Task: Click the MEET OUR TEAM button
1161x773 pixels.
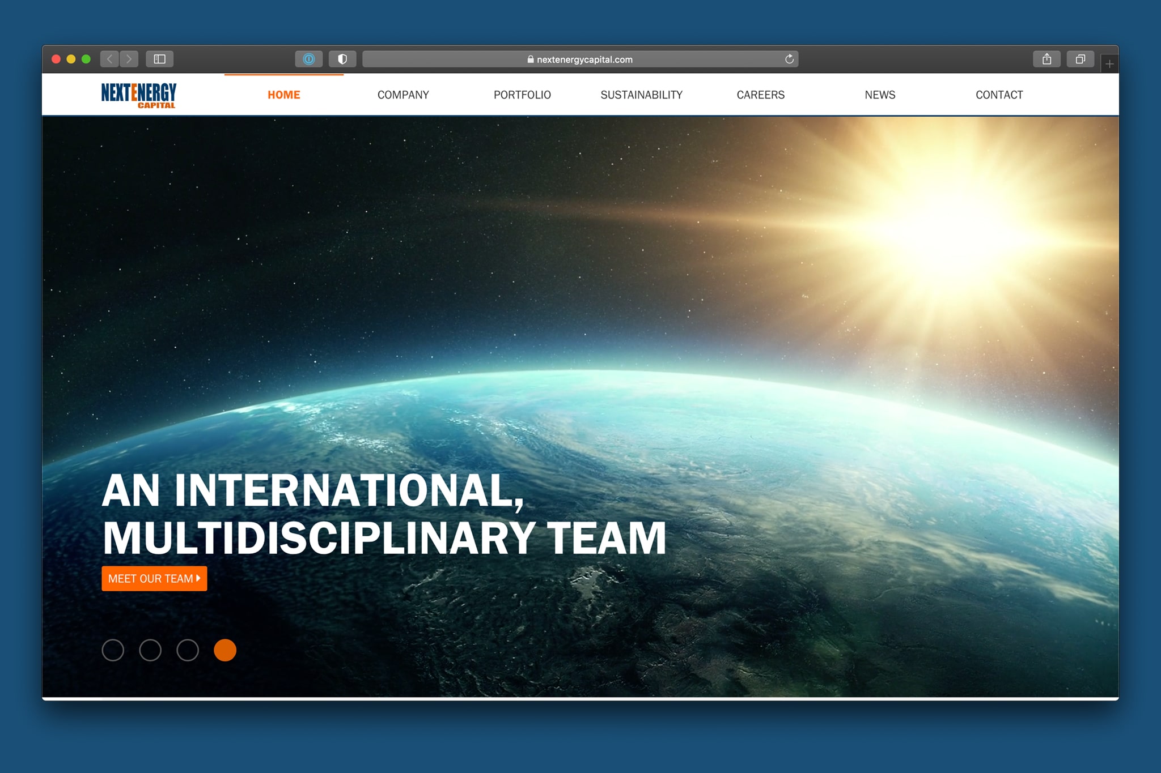Action: click(154, 578)
